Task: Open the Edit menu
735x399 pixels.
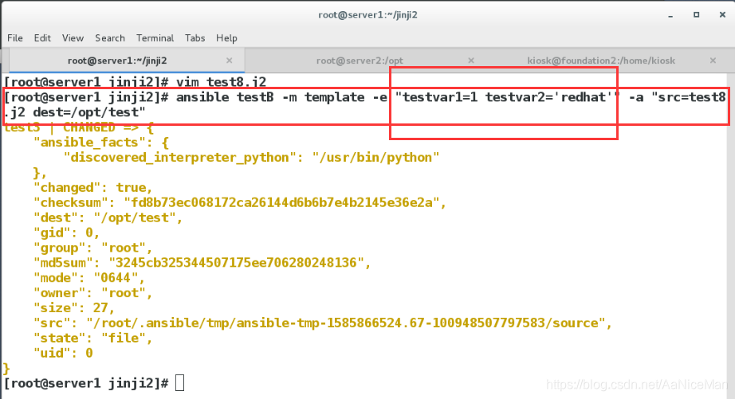Action: [42, 38]
